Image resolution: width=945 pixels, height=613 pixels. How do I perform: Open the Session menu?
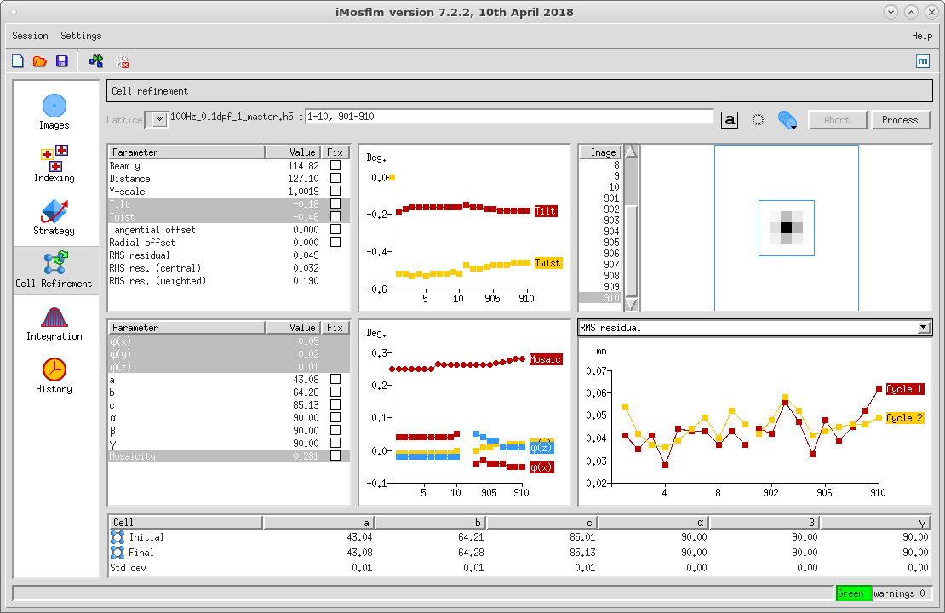coord(30,36)
